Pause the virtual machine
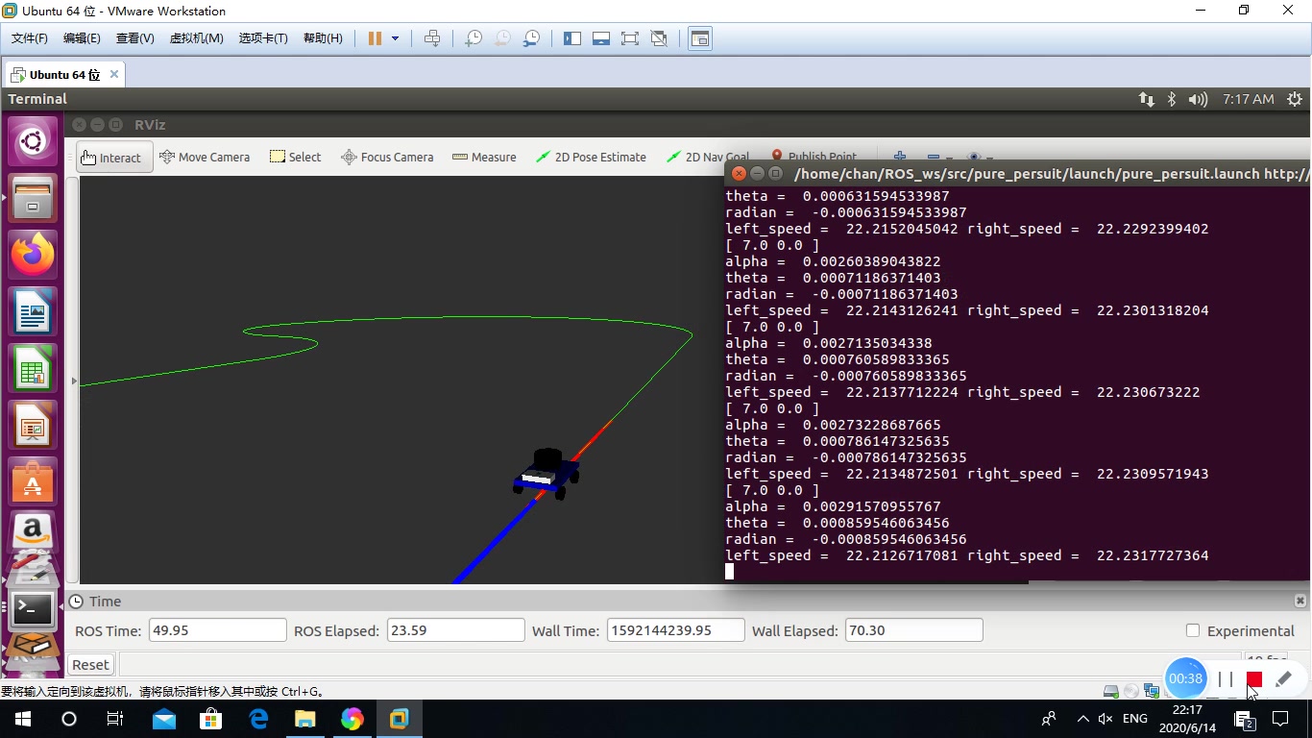Viewport: 1312px width, 738px height. click(375, 38)
